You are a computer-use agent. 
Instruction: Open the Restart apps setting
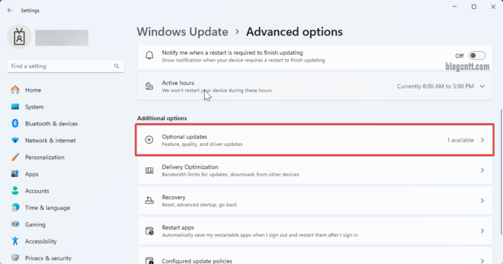pos(315,231)
